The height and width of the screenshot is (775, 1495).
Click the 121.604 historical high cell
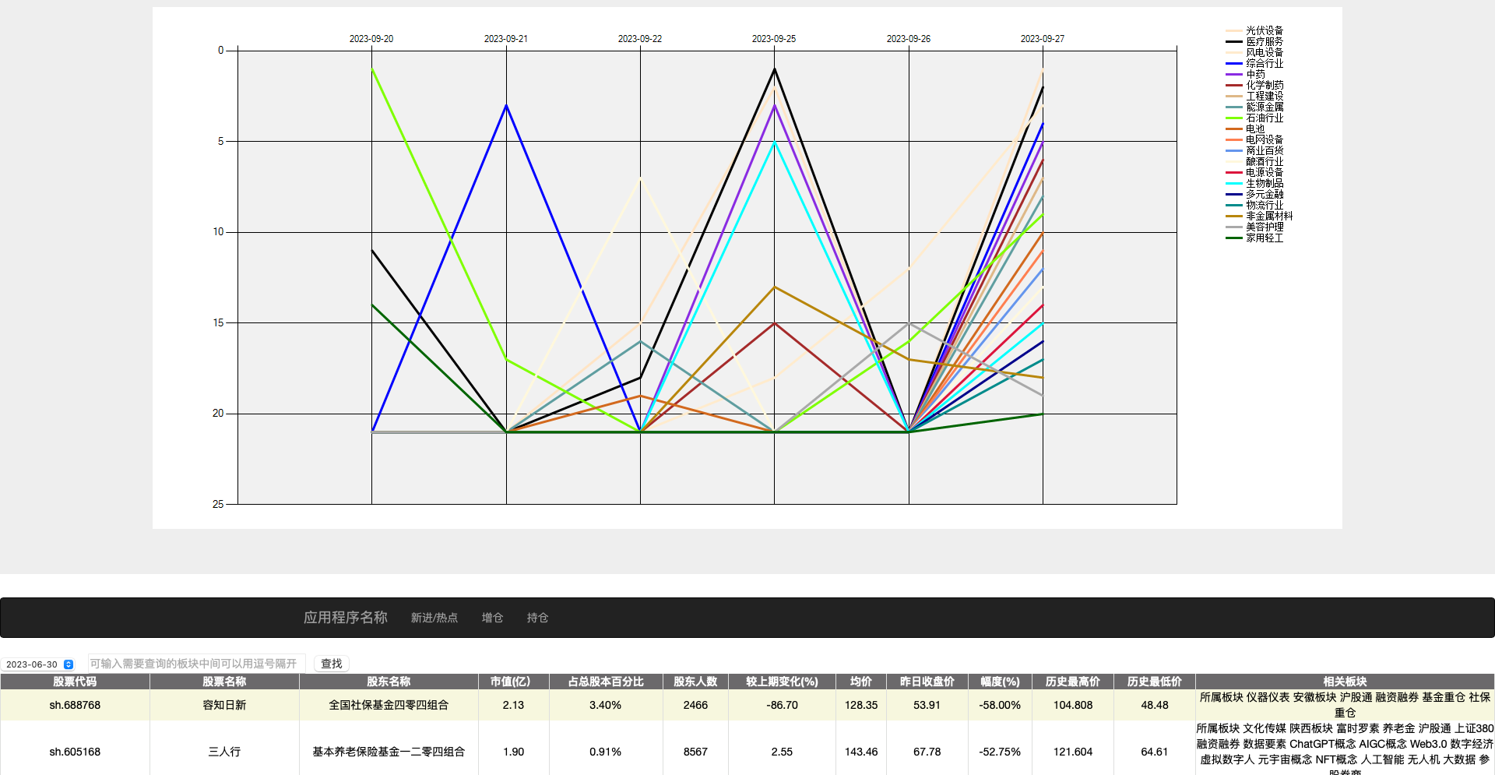1073,752
